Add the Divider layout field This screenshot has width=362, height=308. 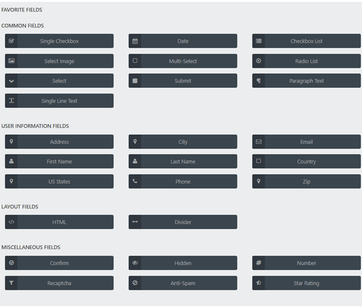pyautogui.click(x=183, y=222)
